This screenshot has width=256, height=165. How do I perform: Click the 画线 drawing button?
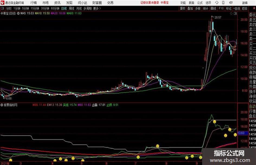pos(213,8)
